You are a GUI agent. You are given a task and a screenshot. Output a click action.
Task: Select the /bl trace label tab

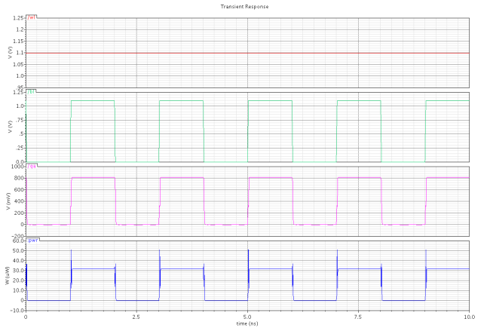pos(31,90)
